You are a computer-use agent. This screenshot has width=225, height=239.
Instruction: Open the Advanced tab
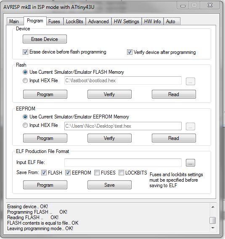pos(98,21)
